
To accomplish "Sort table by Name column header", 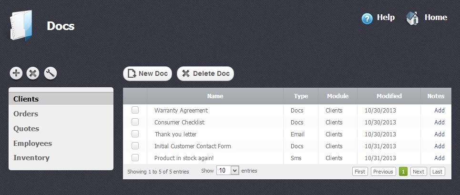I will (215, 96).
